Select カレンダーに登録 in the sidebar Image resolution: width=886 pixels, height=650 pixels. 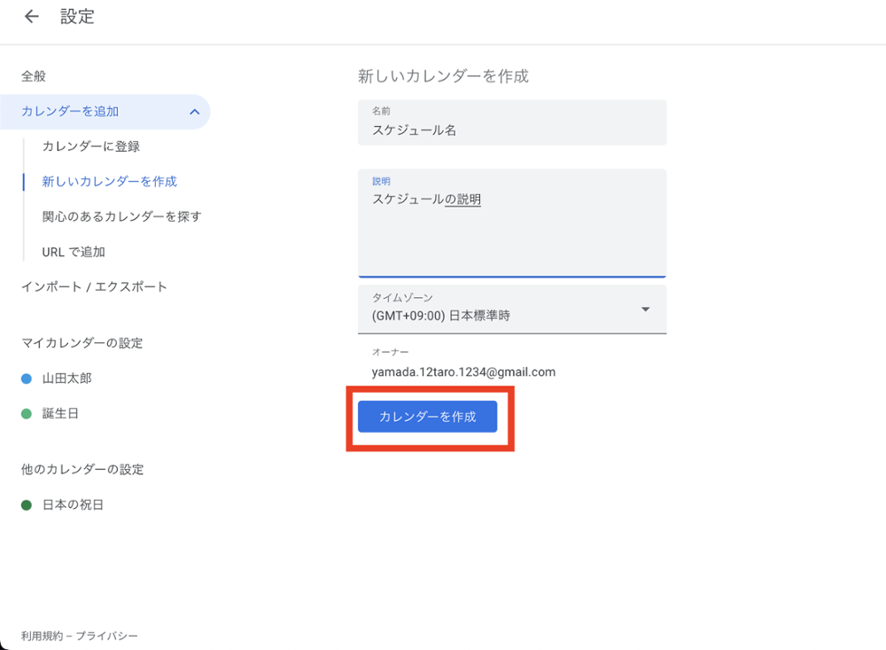[91, 146]
